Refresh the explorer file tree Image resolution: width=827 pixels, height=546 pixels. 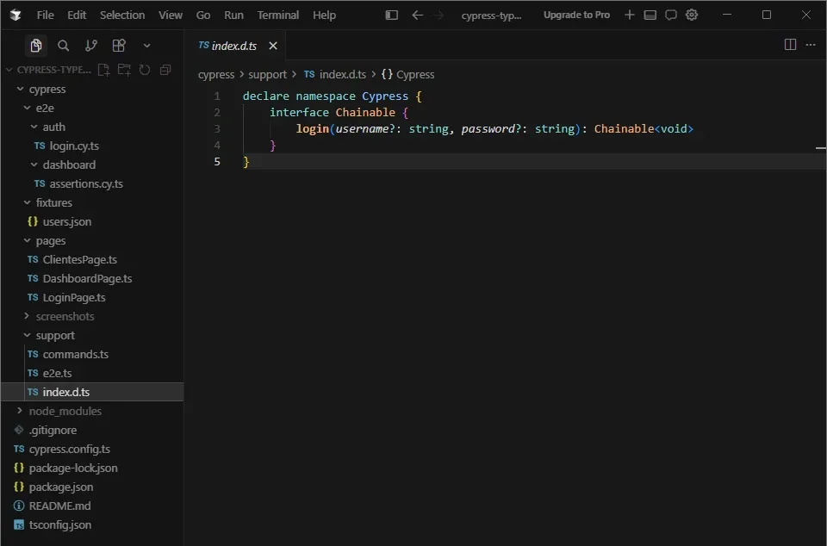coord(145,70)
